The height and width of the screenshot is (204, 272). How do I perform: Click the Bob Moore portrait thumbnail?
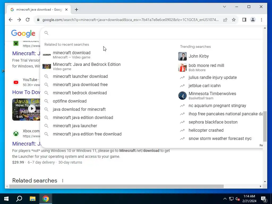point(182,67)
